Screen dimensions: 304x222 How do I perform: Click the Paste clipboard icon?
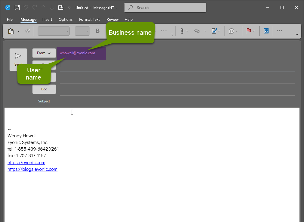tap(10, 31)
